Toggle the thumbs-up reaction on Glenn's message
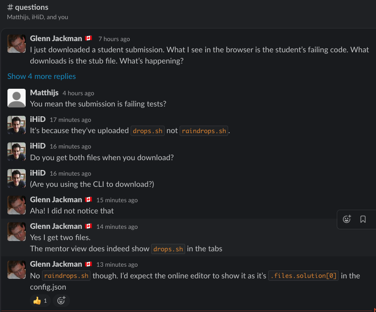The height and width of the screenshot is (312, 376). 39,300
